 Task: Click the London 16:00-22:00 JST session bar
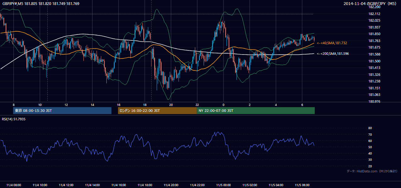(157, 111)
